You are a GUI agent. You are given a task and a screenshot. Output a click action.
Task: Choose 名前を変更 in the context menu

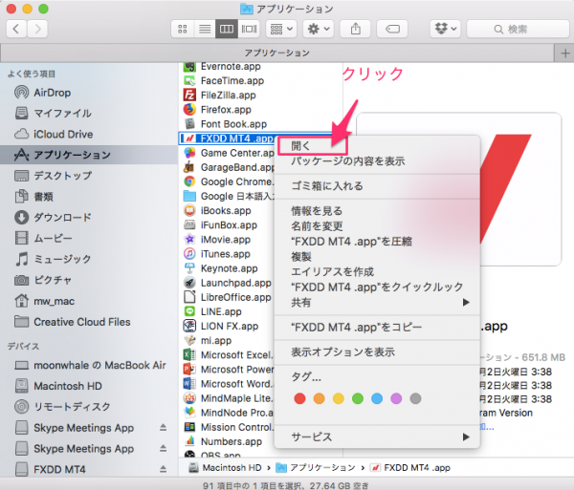coord(317,226)
